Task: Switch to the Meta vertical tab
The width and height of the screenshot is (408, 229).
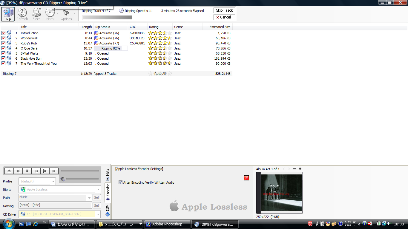Action: click(108, 174)
